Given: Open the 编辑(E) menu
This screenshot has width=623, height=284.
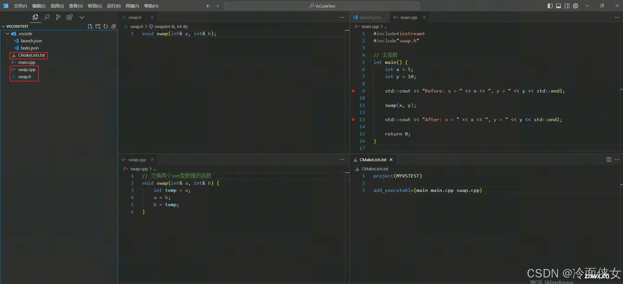Looking at the screenshot, I should (39, 6).
